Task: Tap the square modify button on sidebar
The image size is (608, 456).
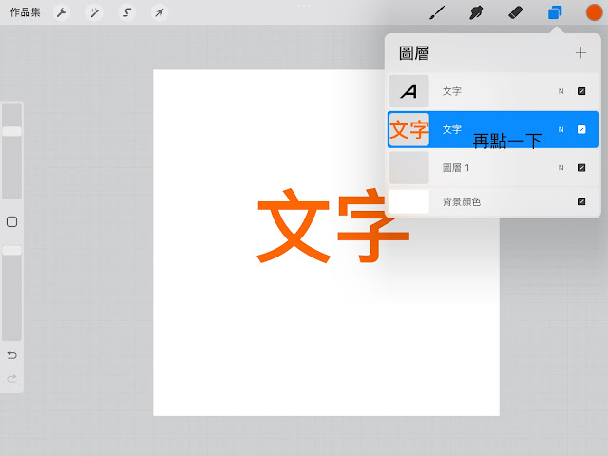Action: (12, 221)
